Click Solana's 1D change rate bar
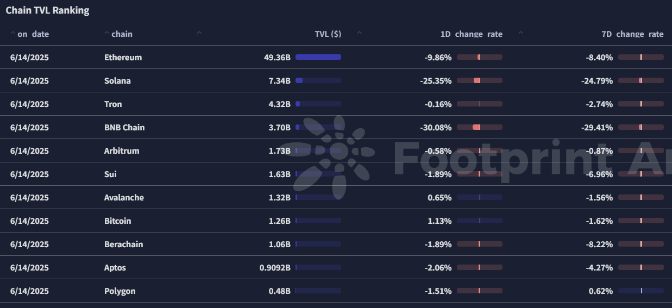This screenshot has height=308, width=672. 480,80
